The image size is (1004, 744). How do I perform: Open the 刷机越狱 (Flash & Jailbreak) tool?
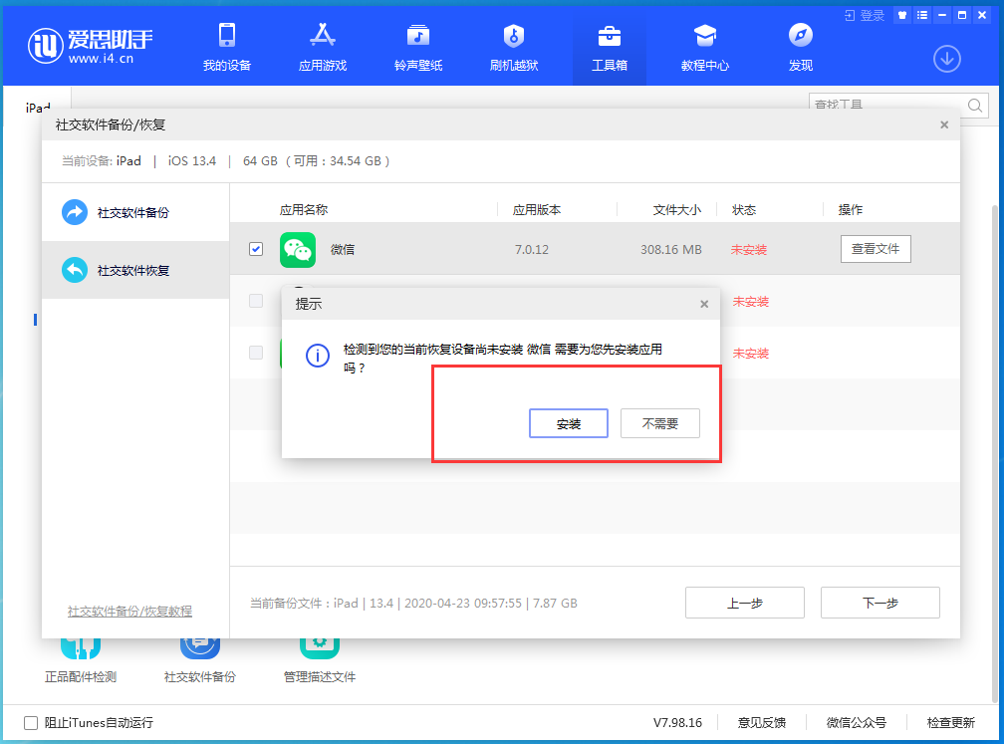(513, 46)
